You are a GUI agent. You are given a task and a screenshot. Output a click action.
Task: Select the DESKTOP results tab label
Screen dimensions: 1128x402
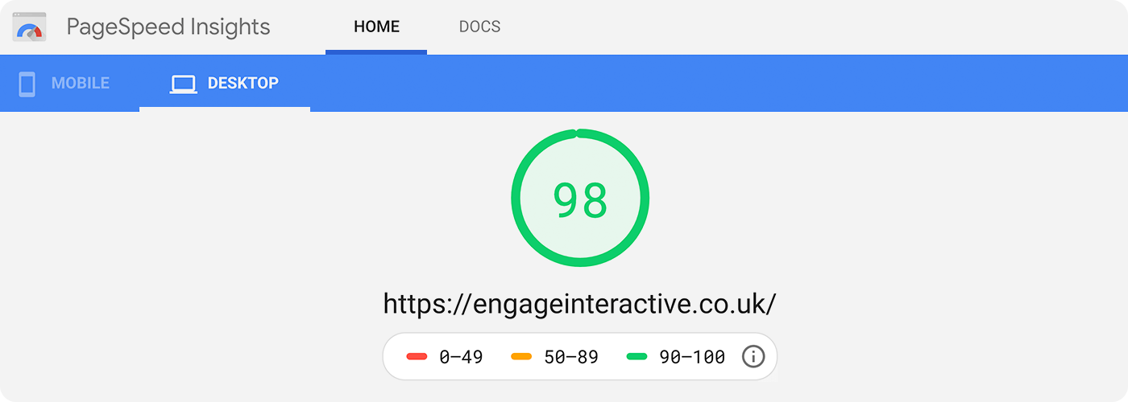click(x=243, y=83)
